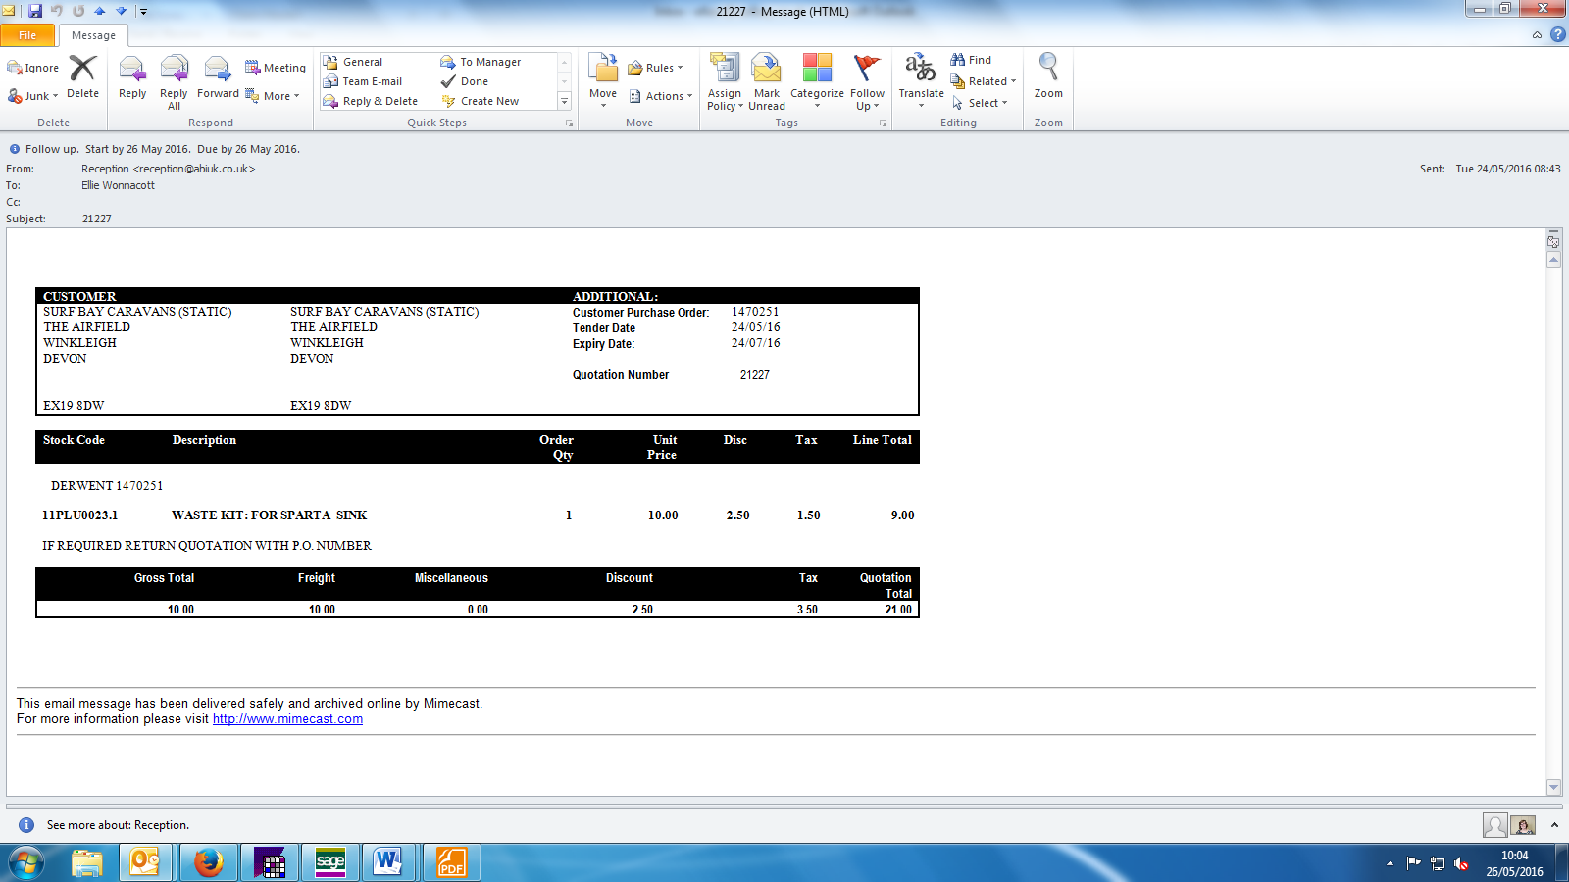Open the Related dropdown

tap(984, 81)
